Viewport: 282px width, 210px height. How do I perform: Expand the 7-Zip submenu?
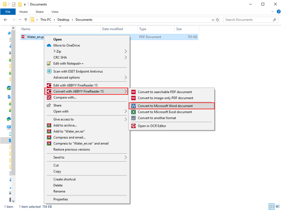pos(126,51)
